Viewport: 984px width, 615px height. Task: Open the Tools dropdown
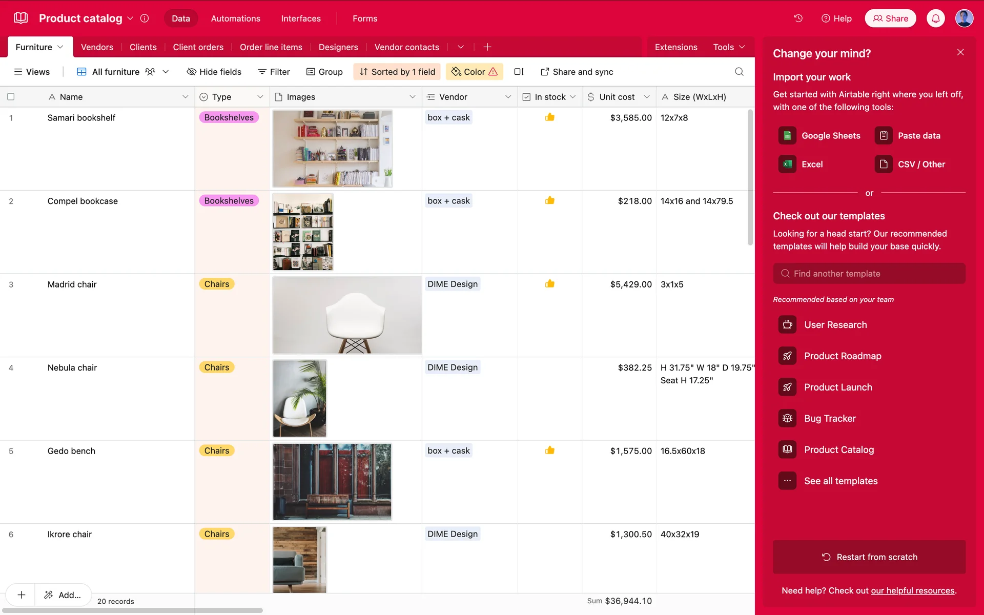coord(728,47)
